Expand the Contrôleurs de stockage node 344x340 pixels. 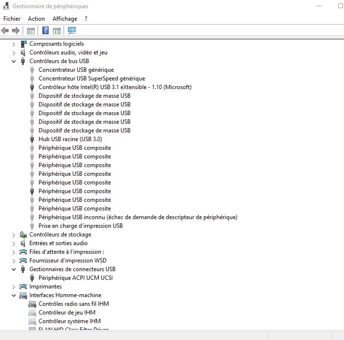[14, 235]
